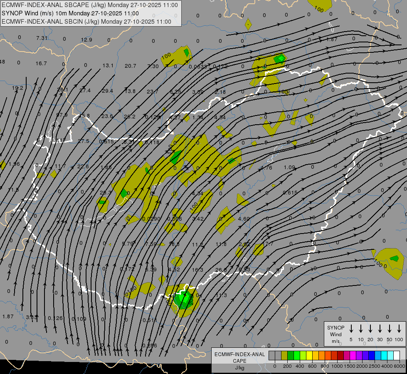Click the wind arrow above the 20 label

pos(370,329)
